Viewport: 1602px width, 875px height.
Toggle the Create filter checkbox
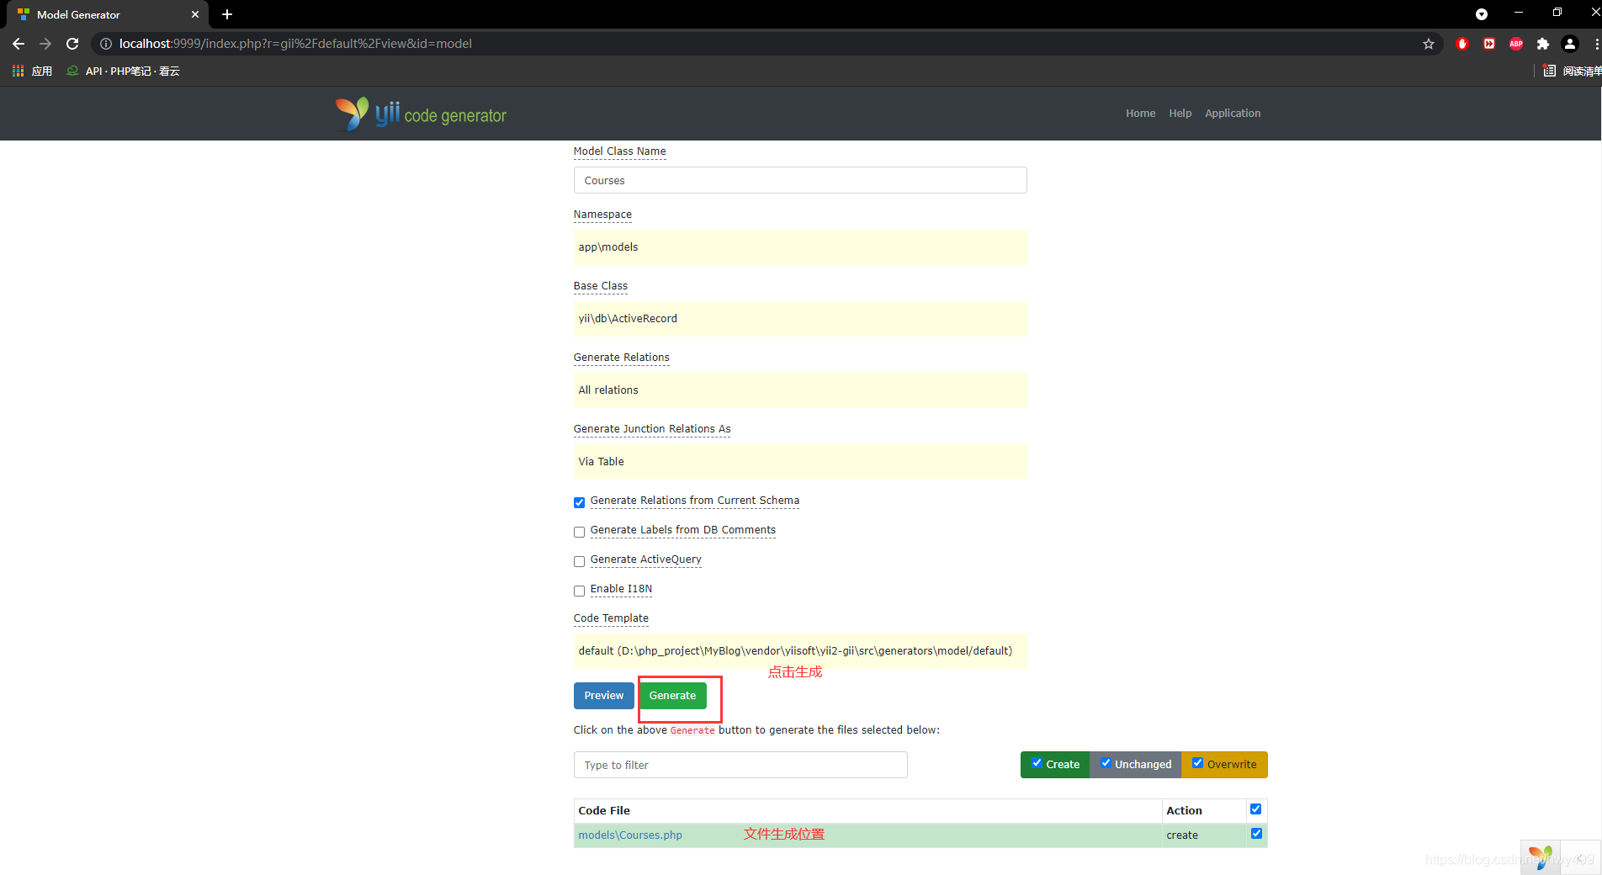pyautogui.click(x=1037, y=763)
